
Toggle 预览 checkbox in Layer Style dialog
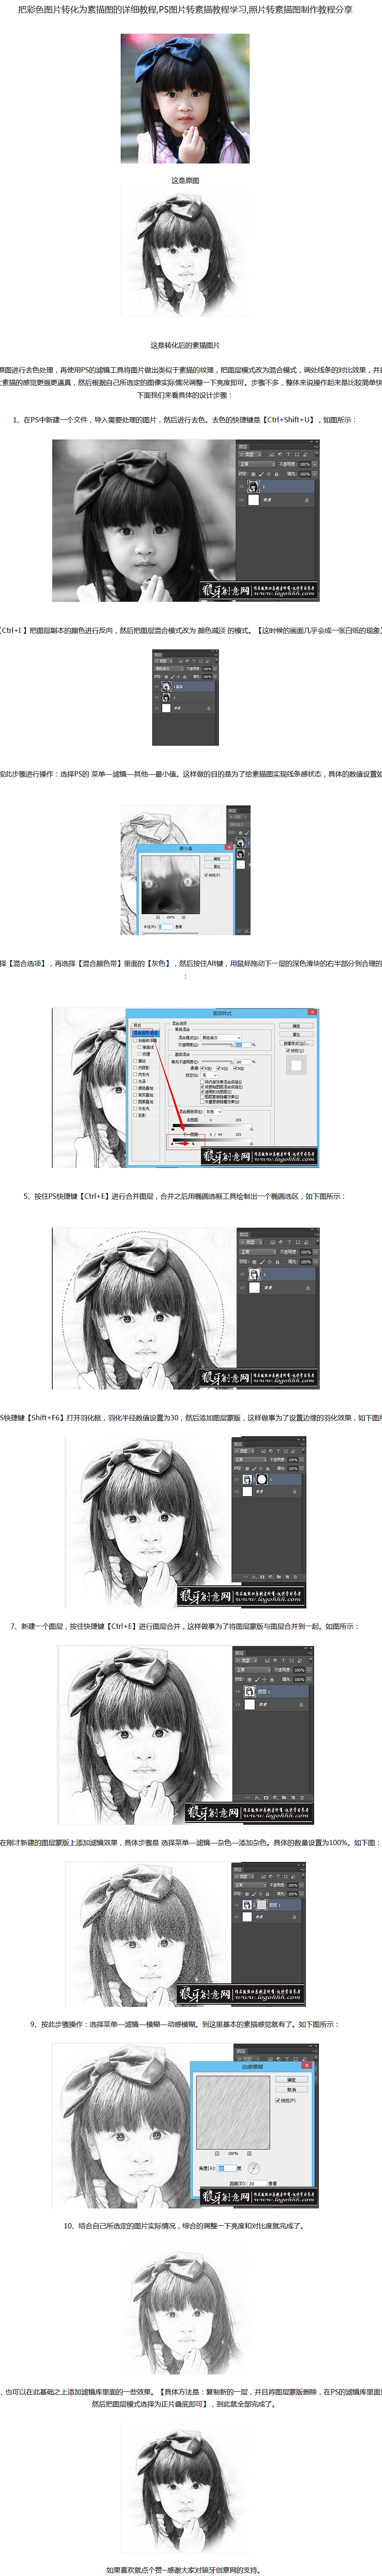point(288,1051)
